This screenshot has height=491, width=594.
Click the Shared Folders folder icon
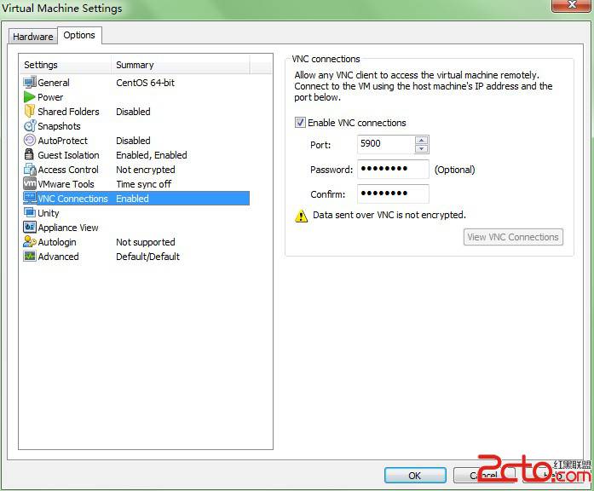coord(29,112)
